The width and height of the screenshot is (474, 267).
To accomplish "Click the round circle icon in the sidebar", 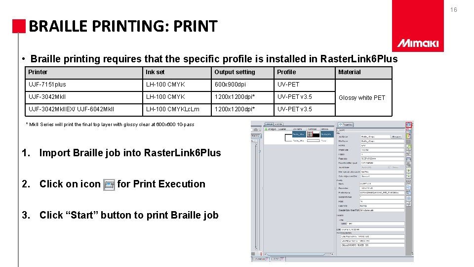I will pyautogui.click(x=409, y=181).
